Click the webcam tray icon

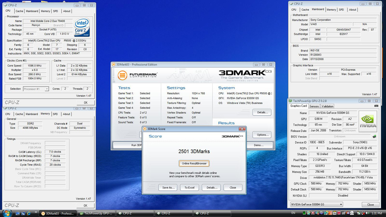(x=352, y=213)
